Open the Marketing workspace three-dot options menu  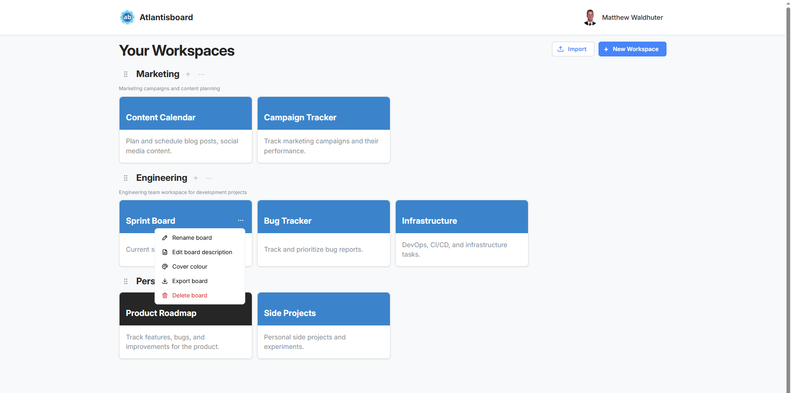point(201,75)
